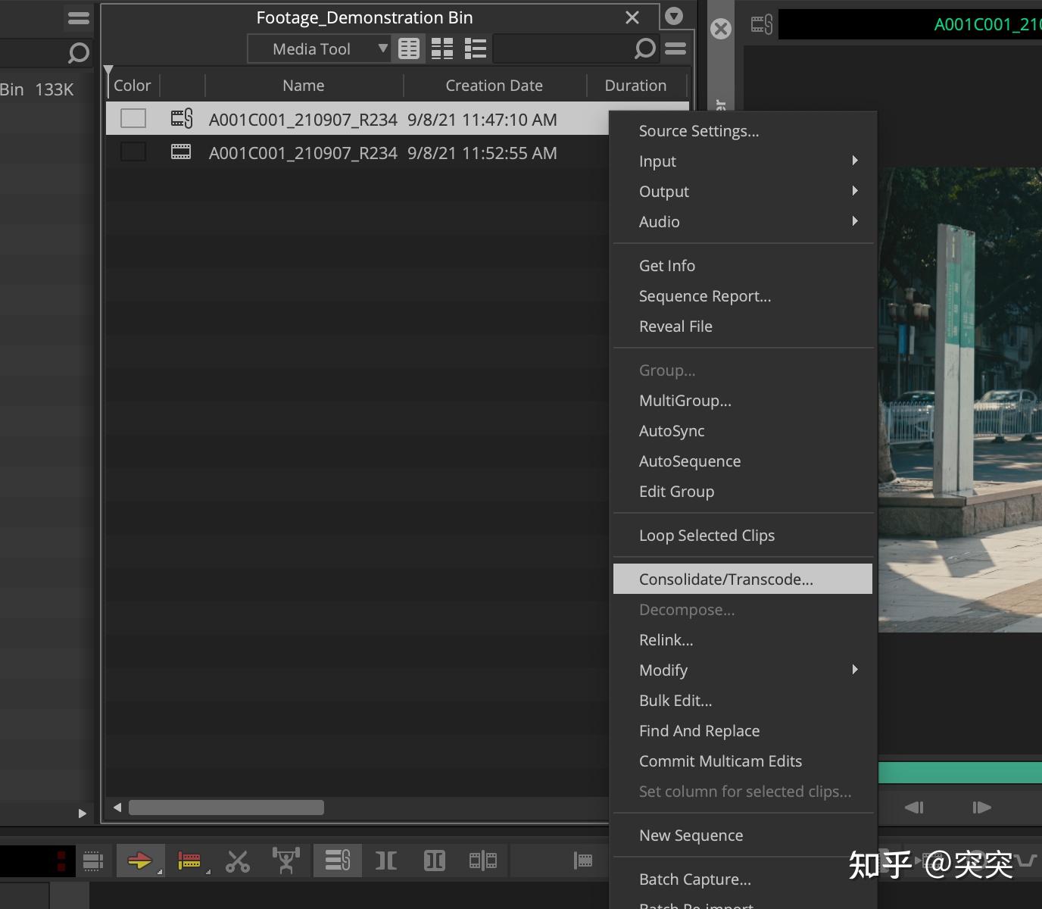Click the Name column header

point(303,86)
